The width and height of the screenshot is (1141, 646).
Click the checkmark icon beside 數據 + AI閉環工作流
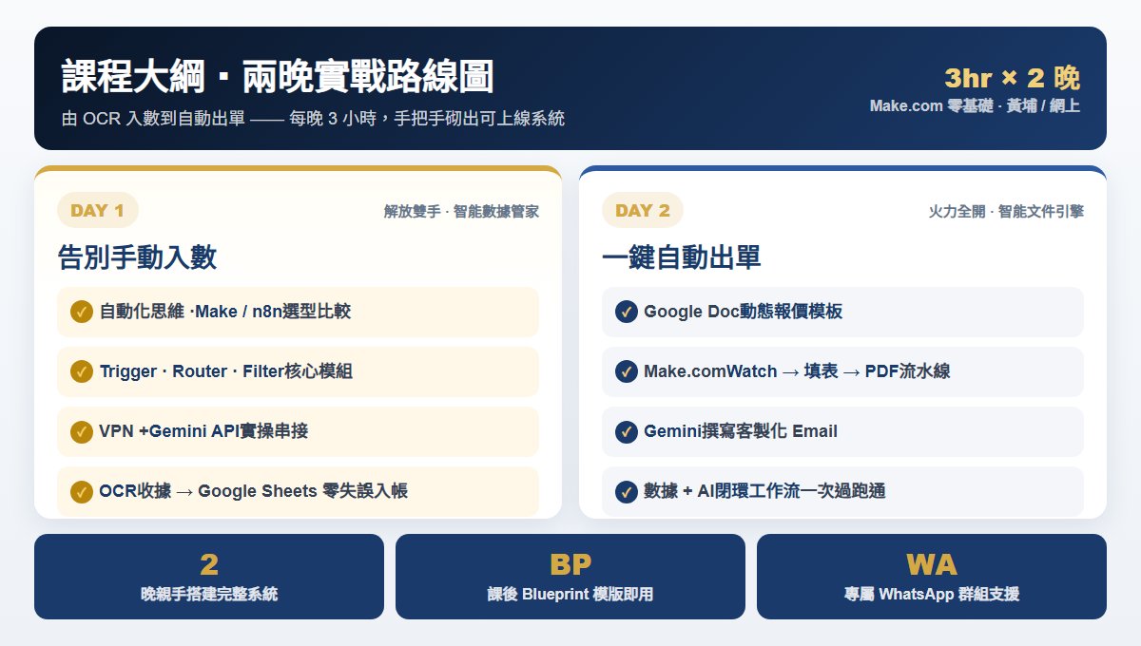click(627, 491)
